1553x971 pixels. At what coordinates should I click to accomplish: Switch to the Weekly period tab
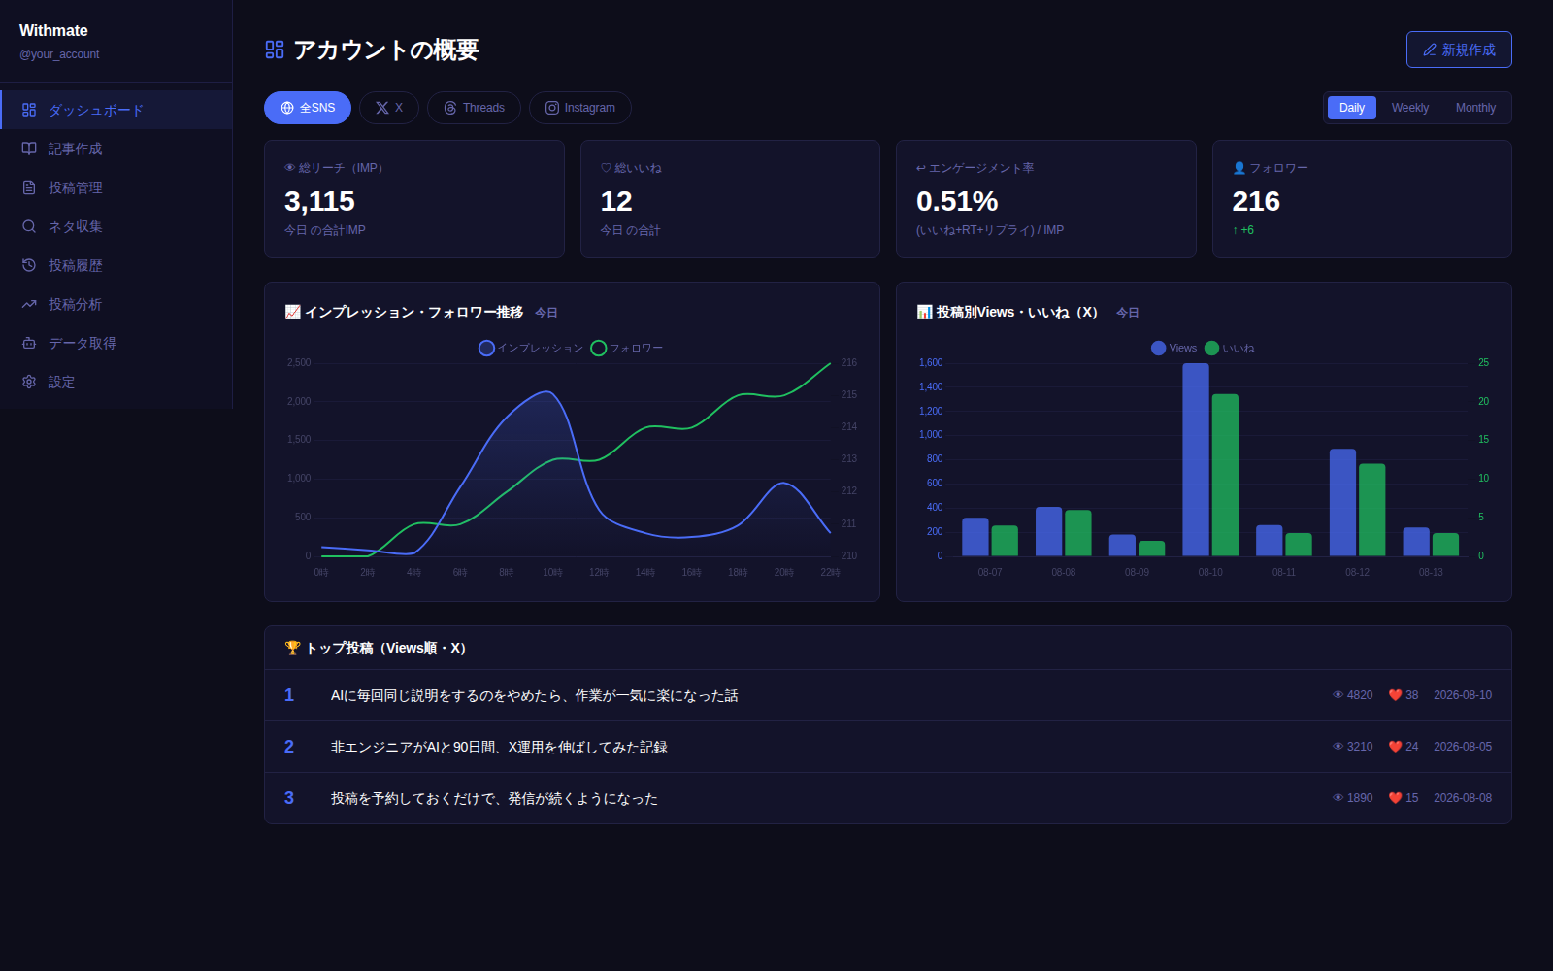coord(1409,108)
